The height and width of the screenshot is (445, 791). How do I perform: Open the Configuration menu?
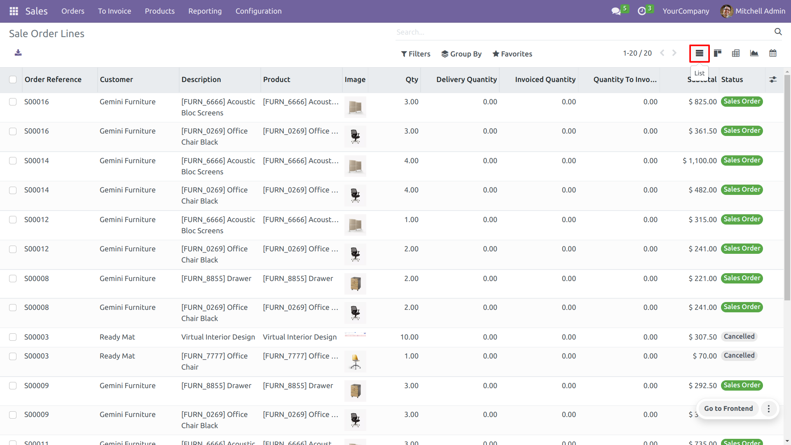coord(258,11)
